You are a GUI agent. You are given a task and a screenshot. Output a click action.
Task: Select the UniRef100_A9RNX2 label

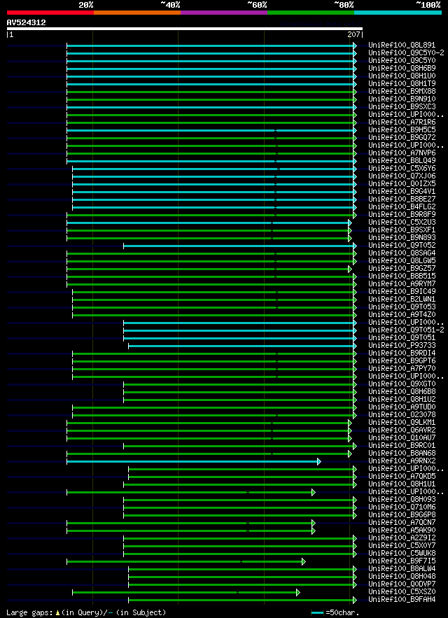click(402, 461)
